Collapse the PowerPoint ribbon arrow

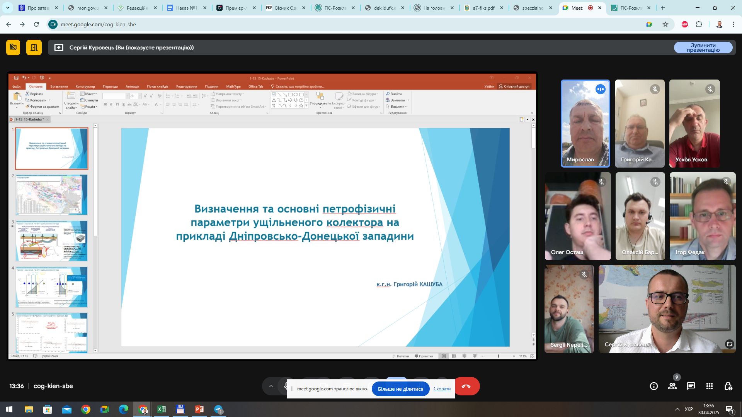tap(532, 113)
